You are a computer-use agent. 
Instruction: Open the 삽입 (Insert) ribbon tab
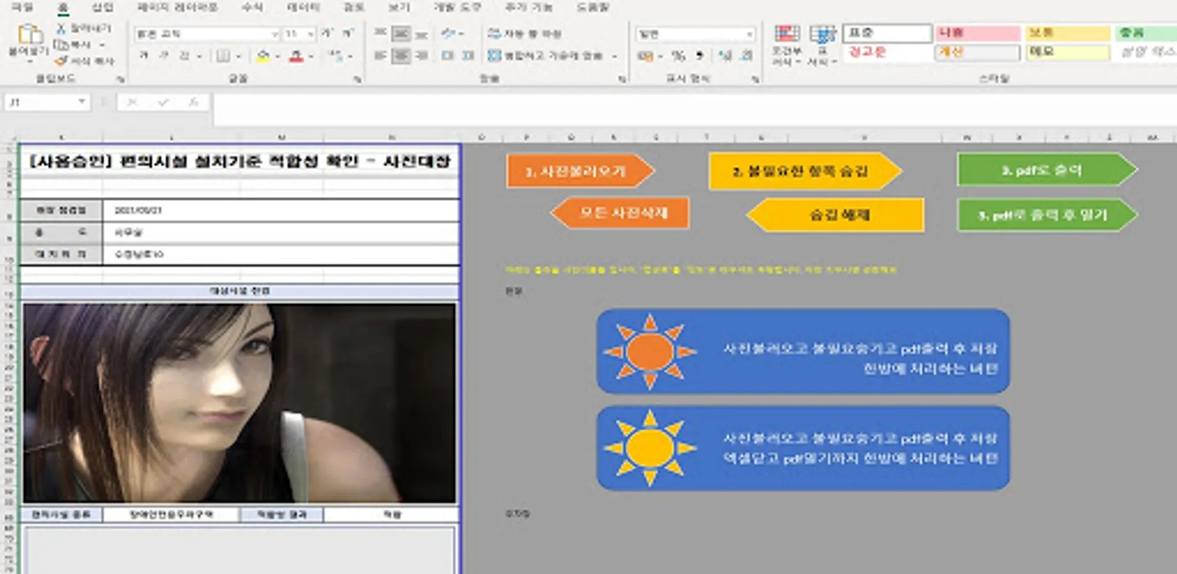[x=102, y=8]
